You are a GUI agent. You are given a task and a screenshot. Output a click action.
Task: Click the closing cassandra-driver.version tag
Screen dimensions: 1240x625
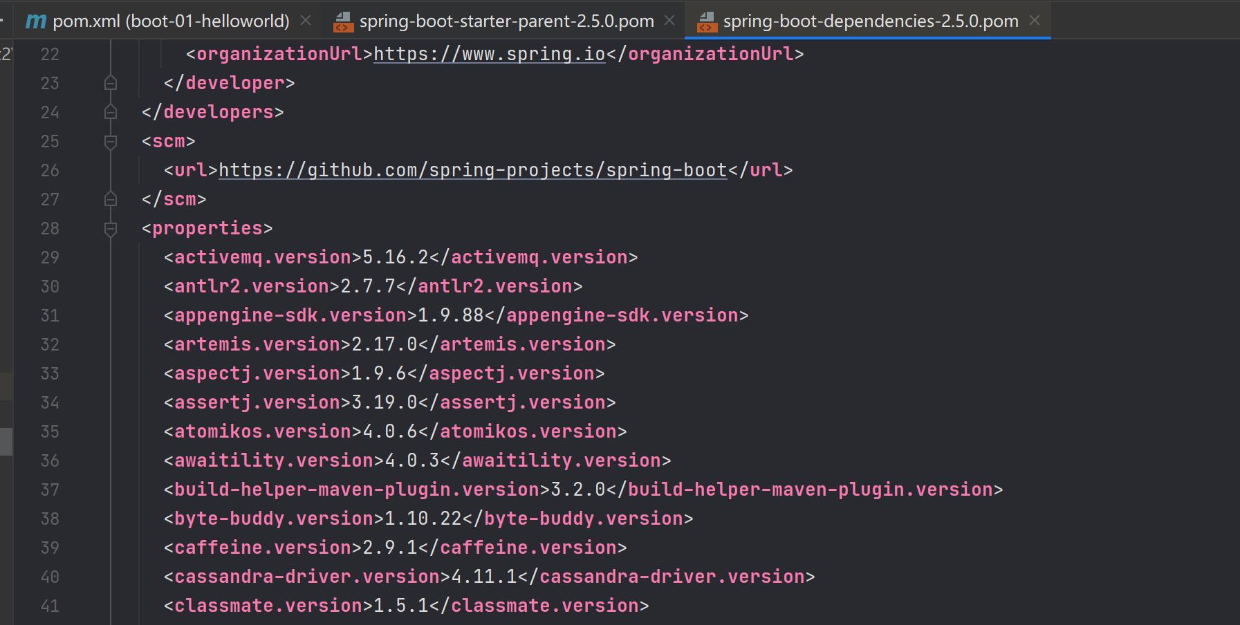pos(667,577)
